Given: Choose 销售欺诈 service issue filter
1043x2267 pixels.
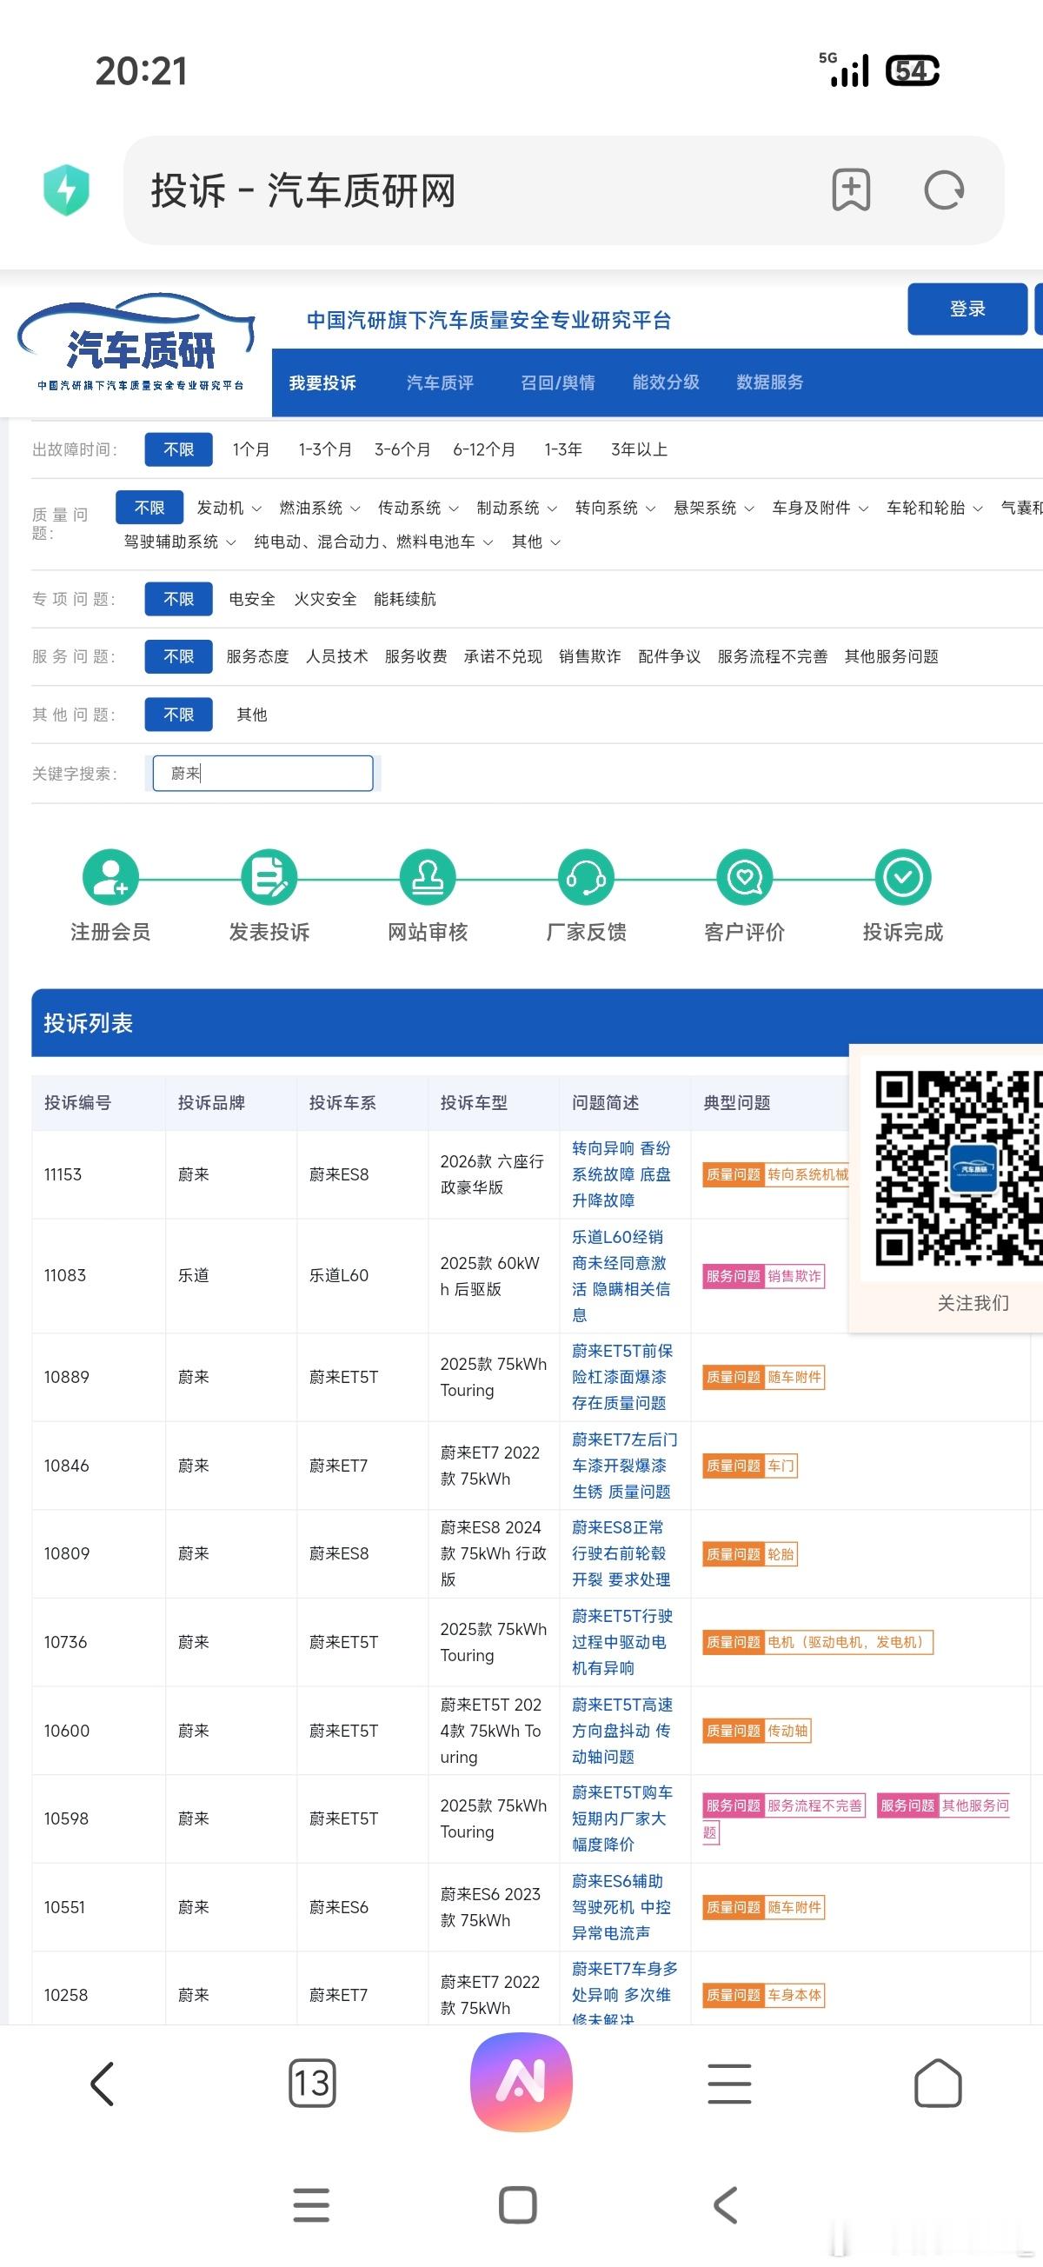Looking at the screenshot, I should coord(589,656).
